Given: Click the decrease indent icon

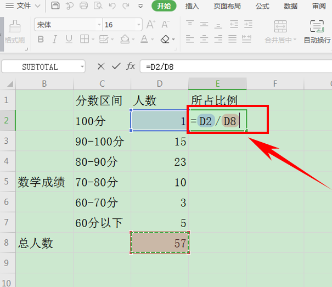Looking at the screenshot, I should (234, 24).
